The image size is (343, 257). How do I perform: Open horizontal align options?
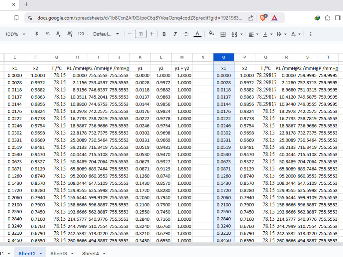click(x=253, y=34)
